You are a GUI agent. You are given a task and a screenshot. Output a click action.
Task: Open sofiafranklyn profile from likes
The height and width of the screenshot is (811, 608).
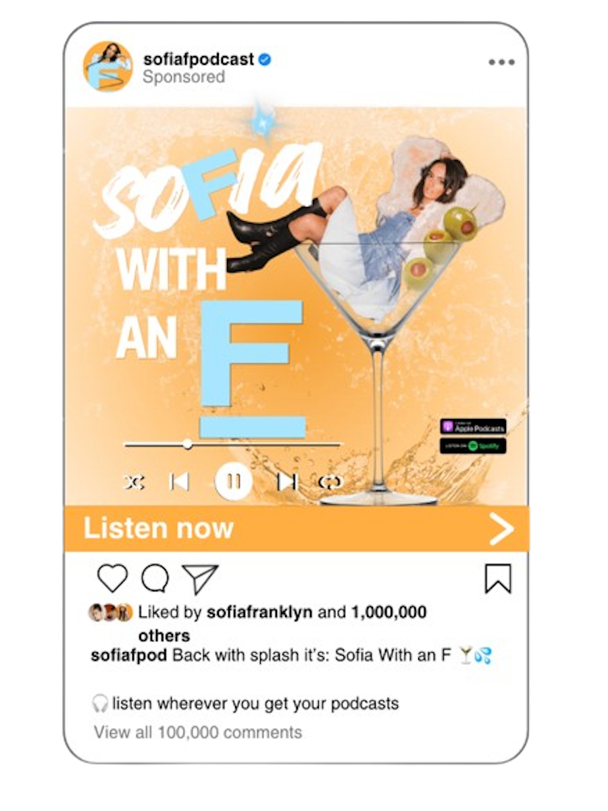pos(259,612)
